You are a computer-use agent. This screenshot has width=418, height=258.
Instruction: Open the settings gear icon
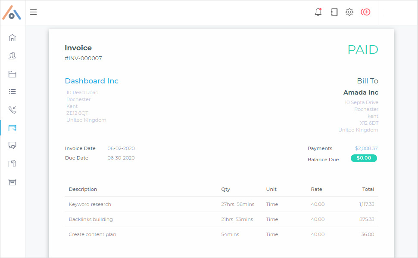click(349, 12)
